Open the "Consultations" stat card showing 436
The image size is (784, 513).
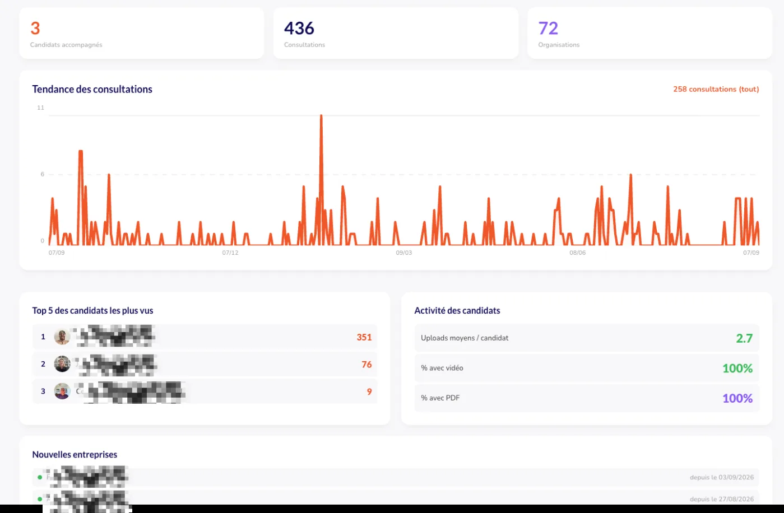click(396, 33)
